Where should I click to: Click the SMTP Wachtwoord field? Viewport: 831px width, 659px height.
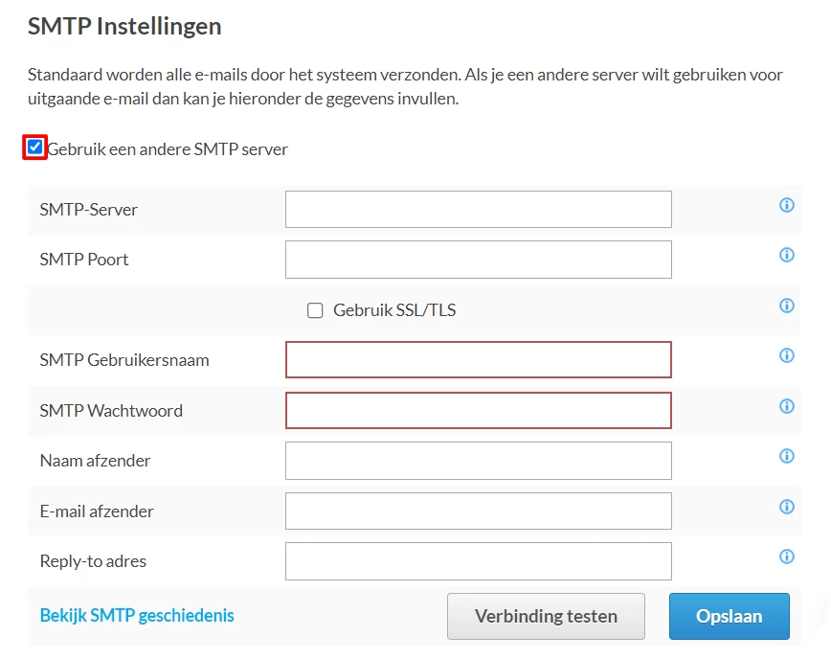click(x=478, y=410)
